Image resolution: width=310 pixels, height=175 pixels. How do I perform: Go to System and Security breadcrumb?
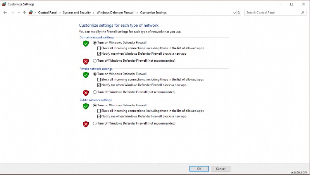(x=77, y=12)
